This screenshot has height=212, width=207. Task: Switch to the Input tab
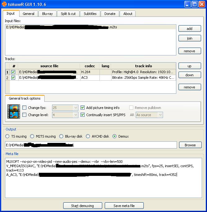11,13
